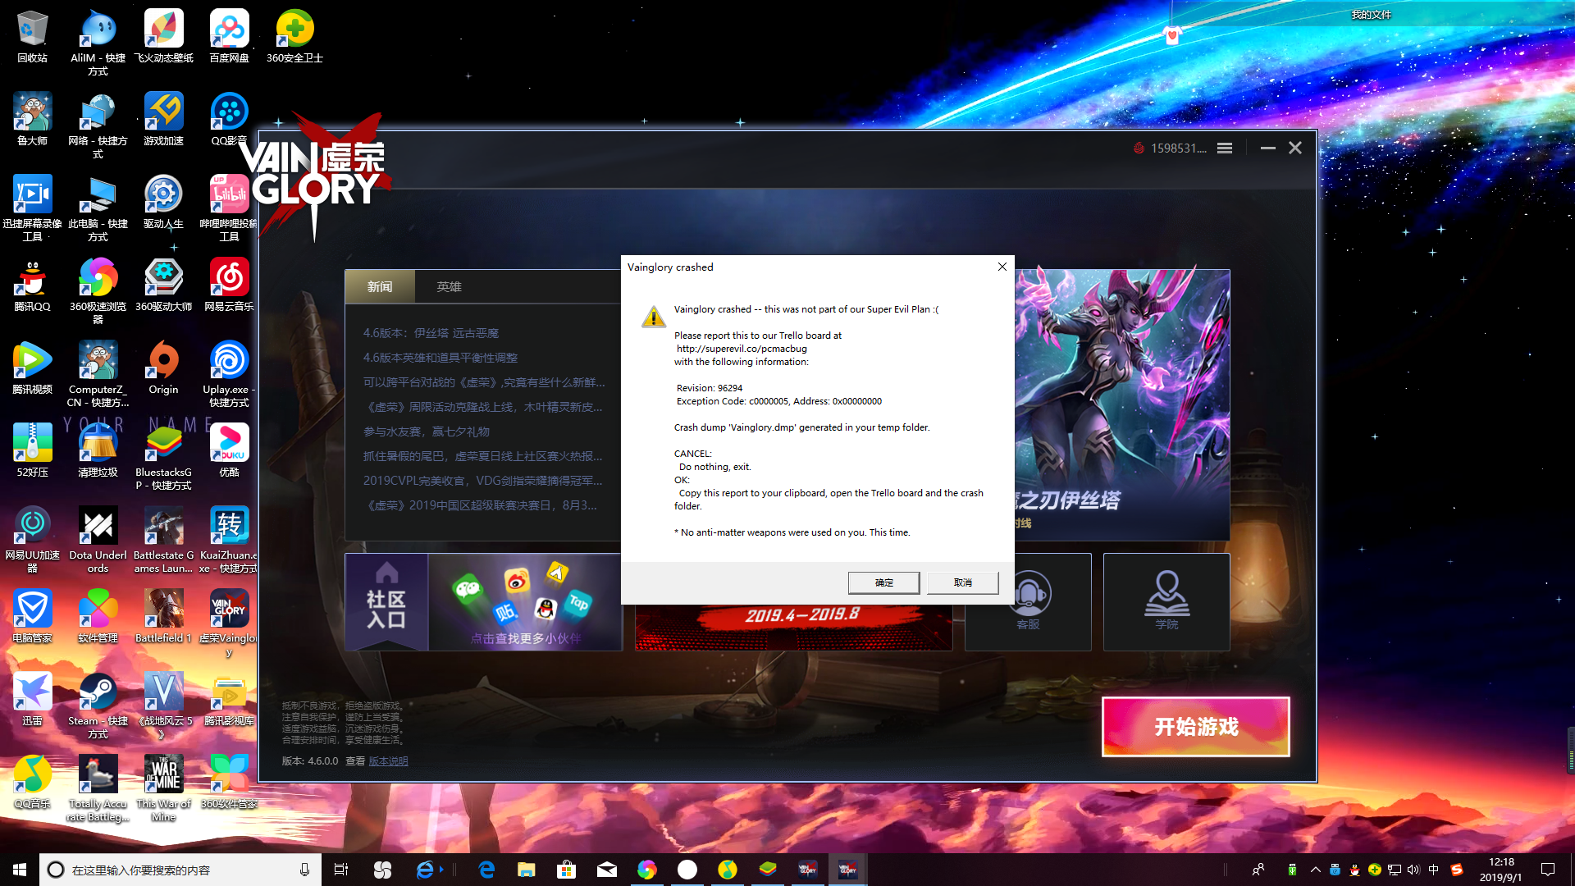Switch to the 新闻 tab
Screen dimensions: 1575x886
coord(380,286)
